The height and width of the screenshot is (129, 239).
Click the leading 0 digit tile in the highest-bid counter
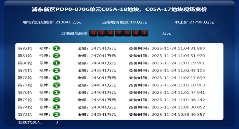coord(93,33)
